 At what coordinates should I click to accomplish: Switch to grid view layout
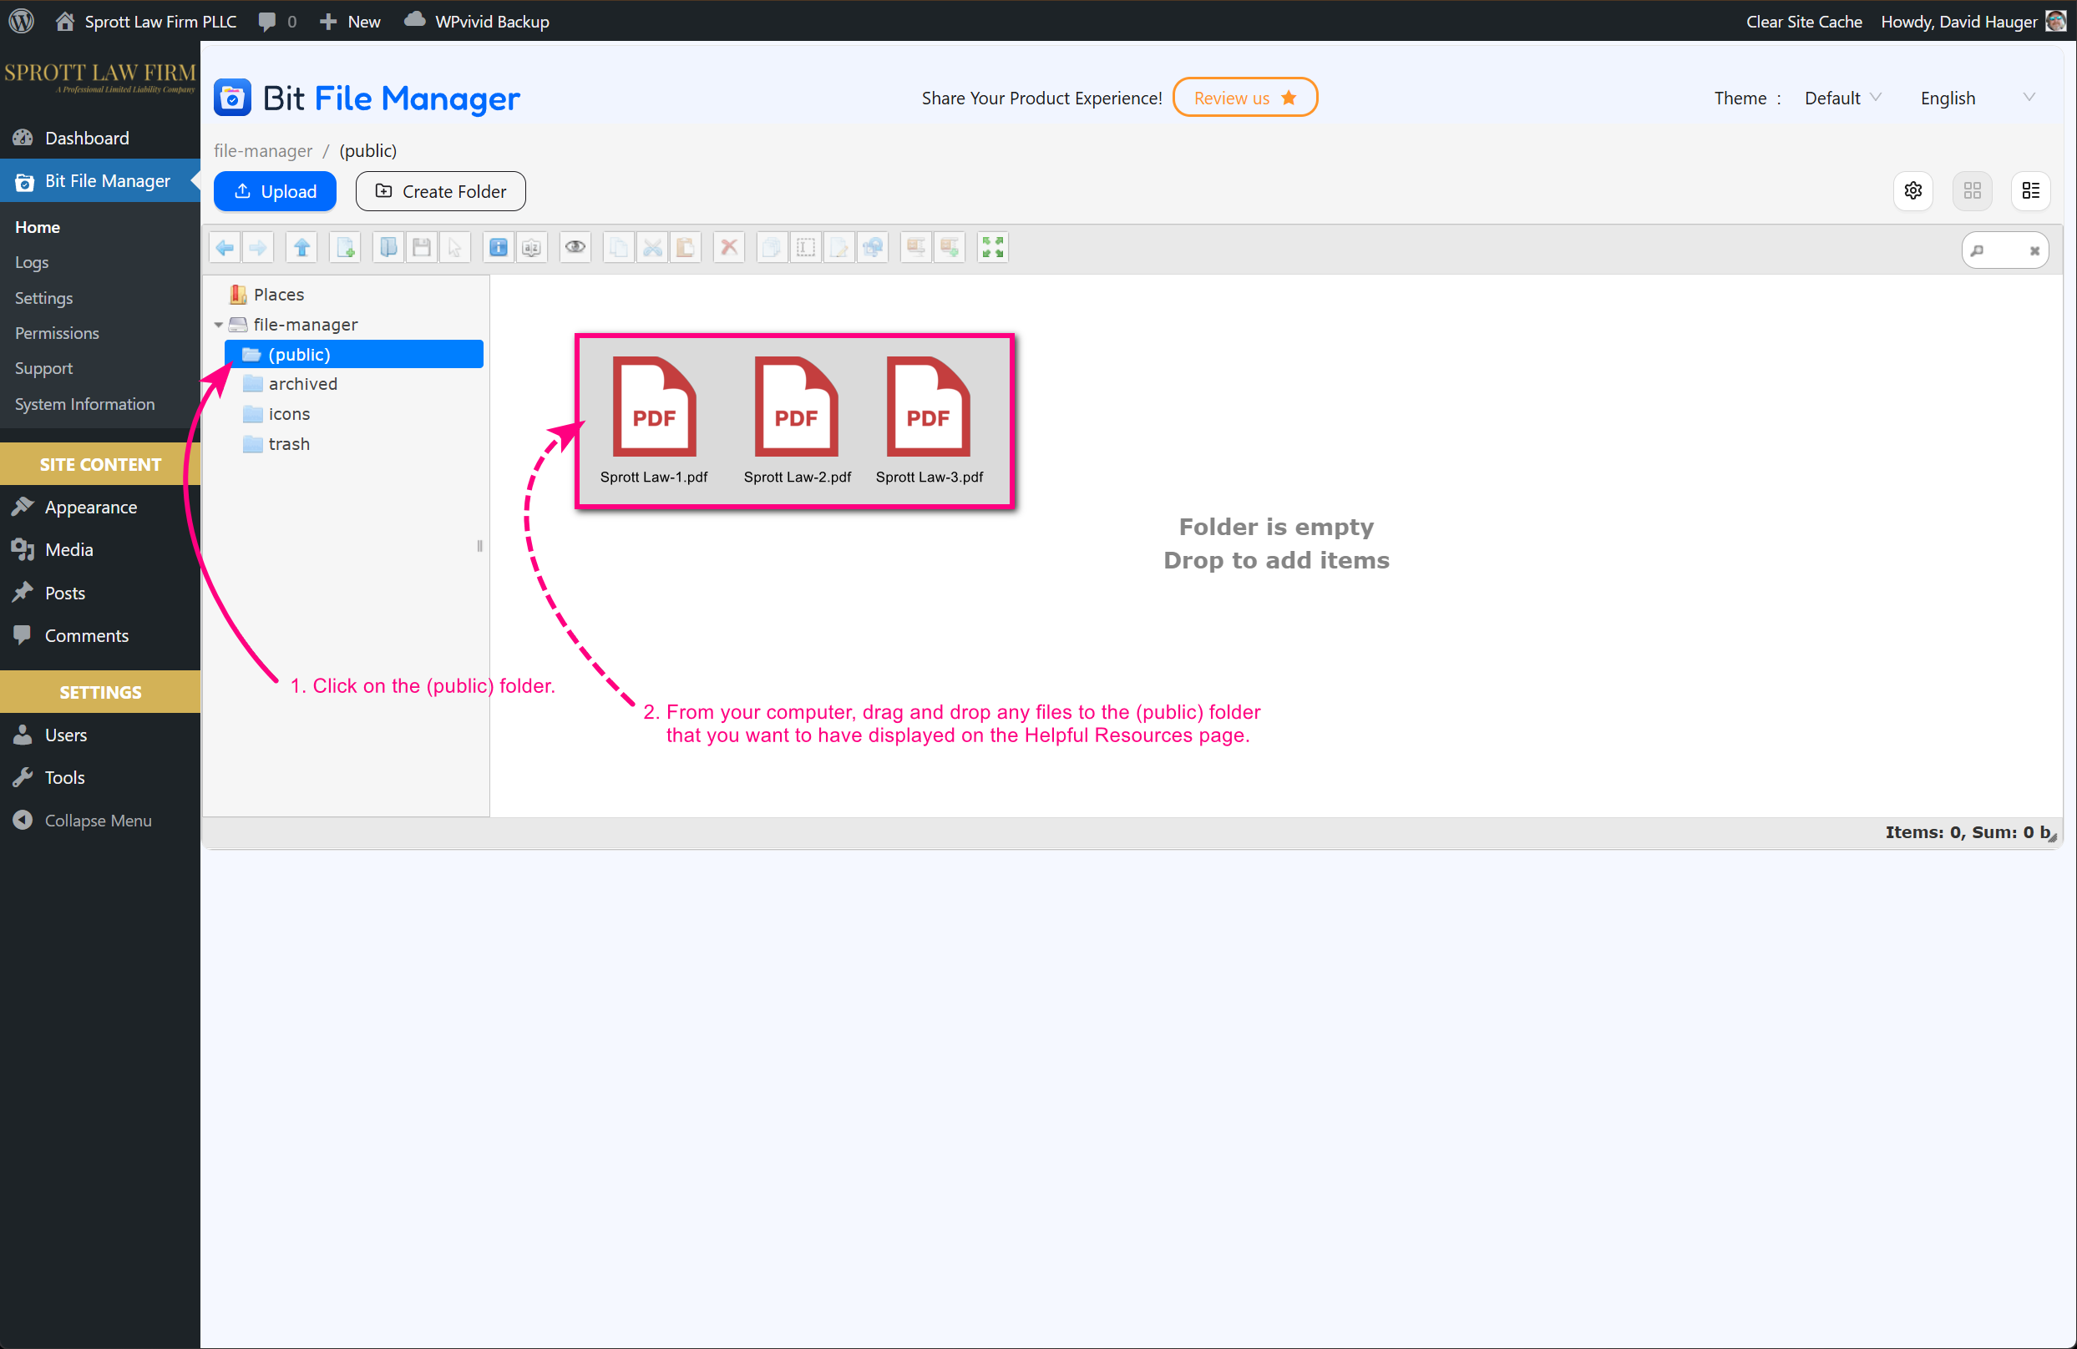pyautogui.click(x=1972, y=191)
